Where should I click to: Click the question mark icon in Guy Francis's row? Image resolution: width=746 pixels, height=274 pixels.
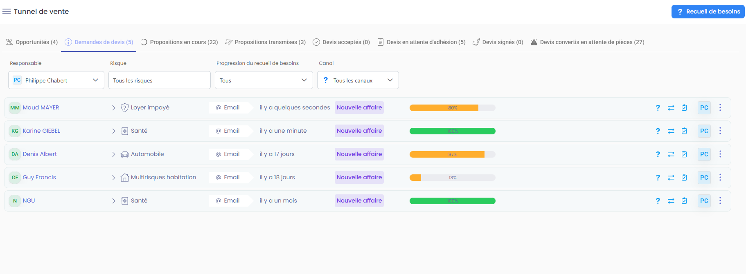(658, 178)
